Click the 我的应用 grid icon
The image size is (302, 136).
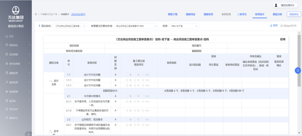7,109
